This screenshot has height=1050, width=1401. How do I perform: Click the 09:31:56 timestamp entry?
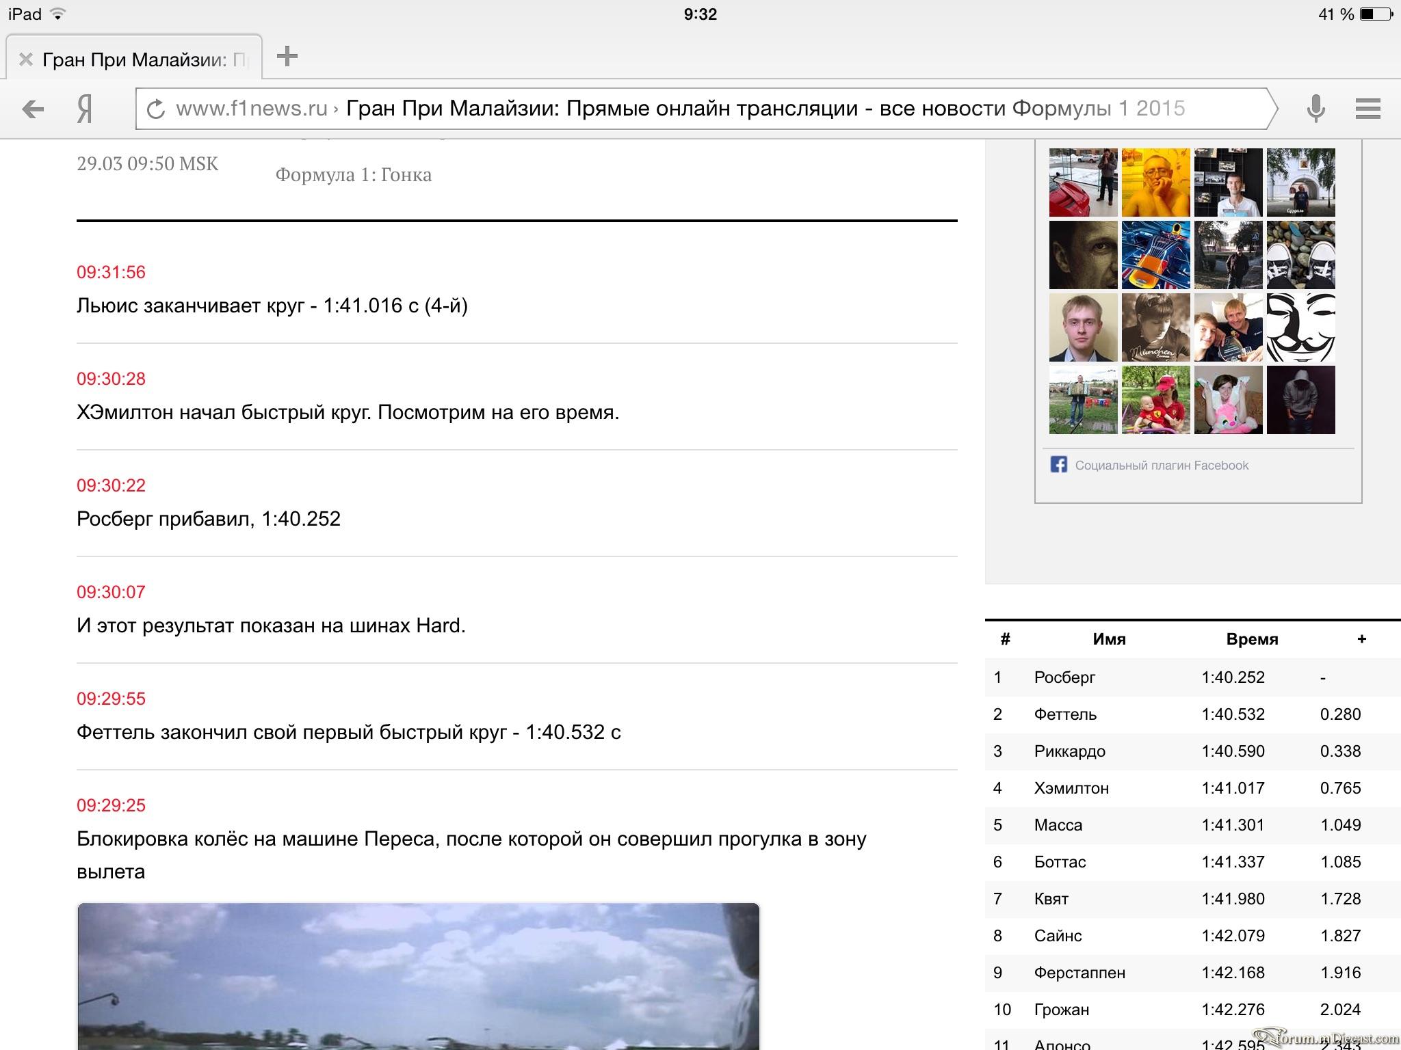click(111, 272)
